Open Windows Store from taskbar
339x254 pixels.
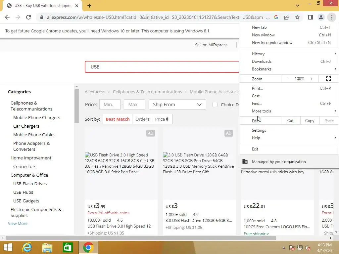coord(68,247)
